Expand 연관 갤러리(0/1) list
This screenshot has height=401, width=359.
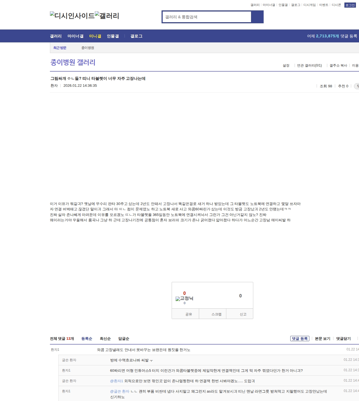pos(309,65)
